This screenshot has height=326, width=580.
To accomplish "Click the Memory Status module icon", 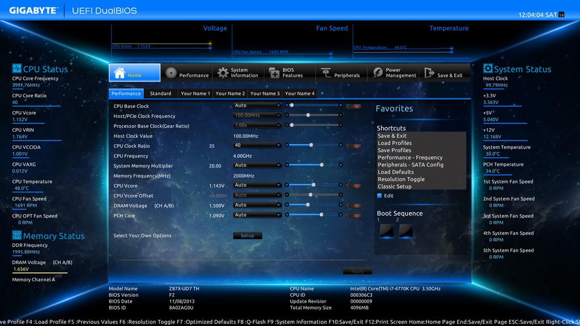I will click(x=16, y=235).
